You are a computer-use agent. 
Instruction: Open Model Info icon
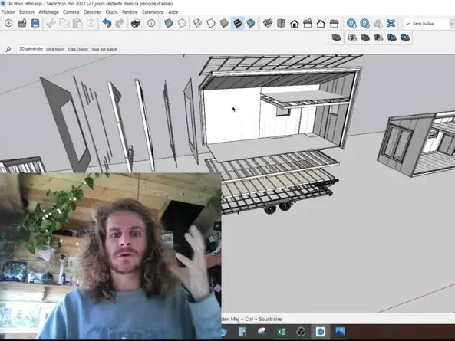point(151,23)
